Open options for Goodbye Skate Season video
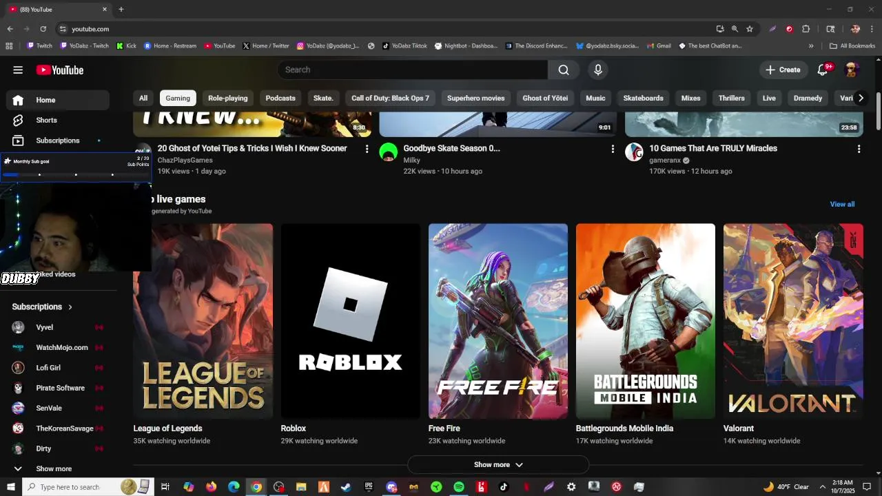This screenshot has width=882, height=496. [x=613, y=149]
